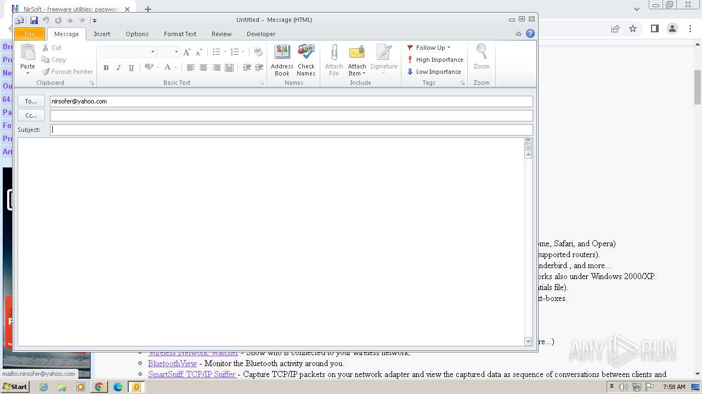Image resolution: width=702 pixels, height=394 pixels.
Task: Switch to the Insert ribbon tab
Action: (102, 34)
